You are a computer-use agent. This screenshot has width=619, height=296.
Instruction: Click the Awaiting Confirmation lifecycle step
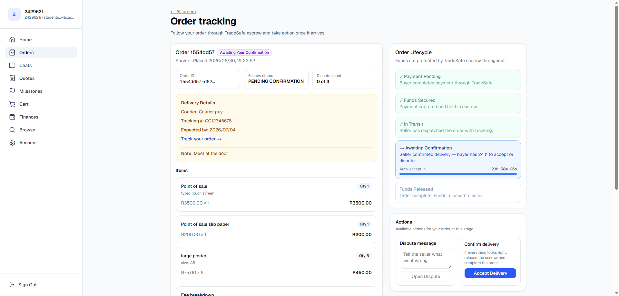[458, 160]
